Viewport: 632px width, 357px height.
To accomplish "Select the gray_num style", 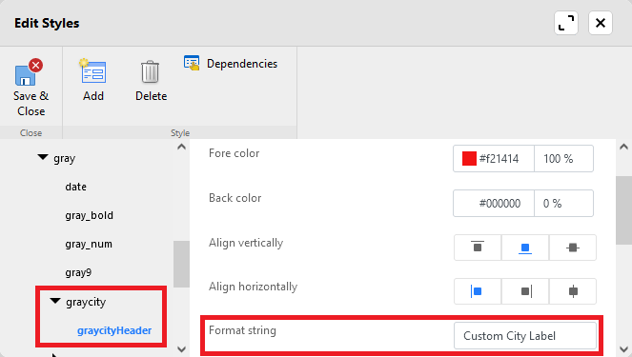I will tap(89, 244).
